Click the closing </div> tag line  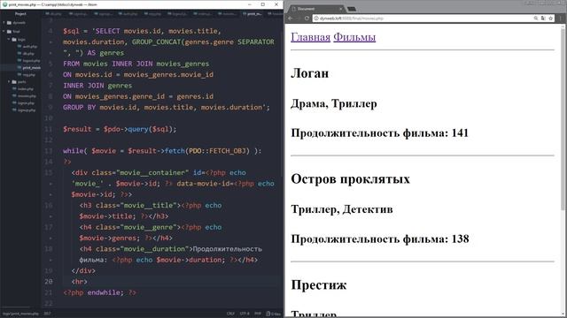click(x=83, y=270)
